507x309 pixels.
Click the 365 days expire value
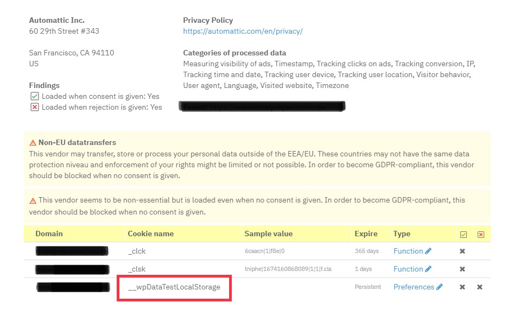(x=366, y=251)
